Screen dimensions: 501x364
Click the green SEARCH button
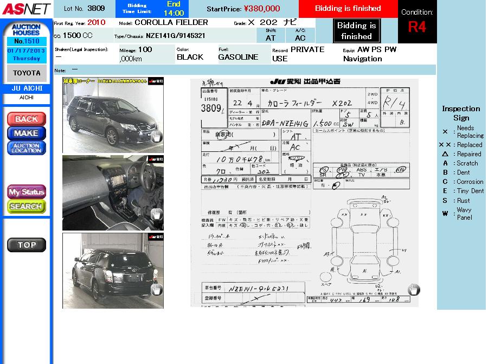[26, 207]
